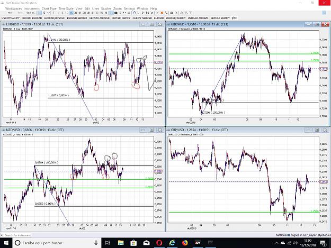The height and width of the screenshot is (248, 331).
Task: Open the Time Scale menu
Action: click(66, 8)
